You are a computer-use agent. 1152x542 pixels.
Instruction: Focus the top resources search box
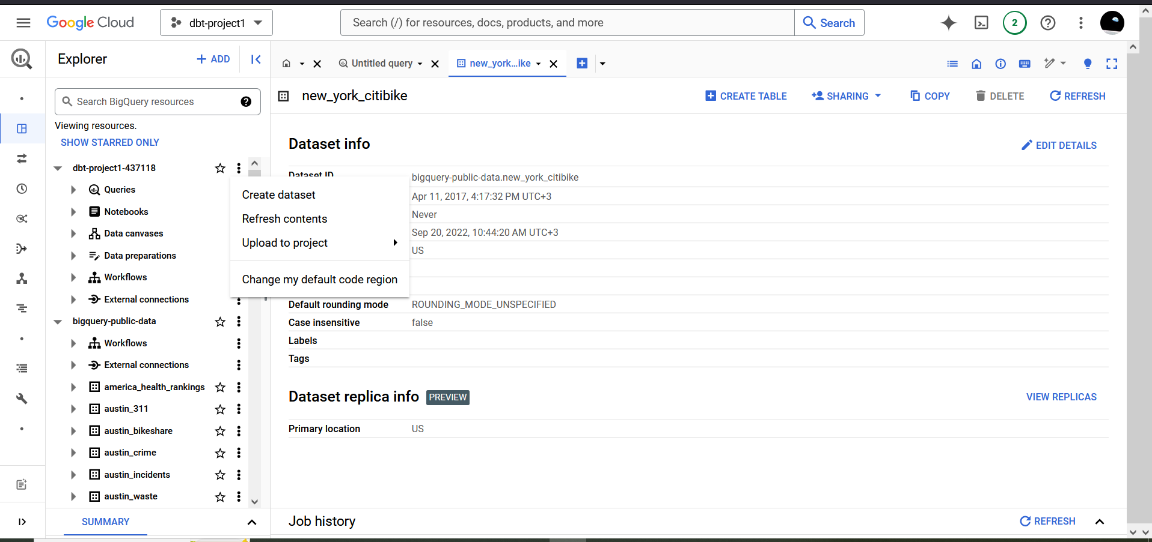pos(567,23)
